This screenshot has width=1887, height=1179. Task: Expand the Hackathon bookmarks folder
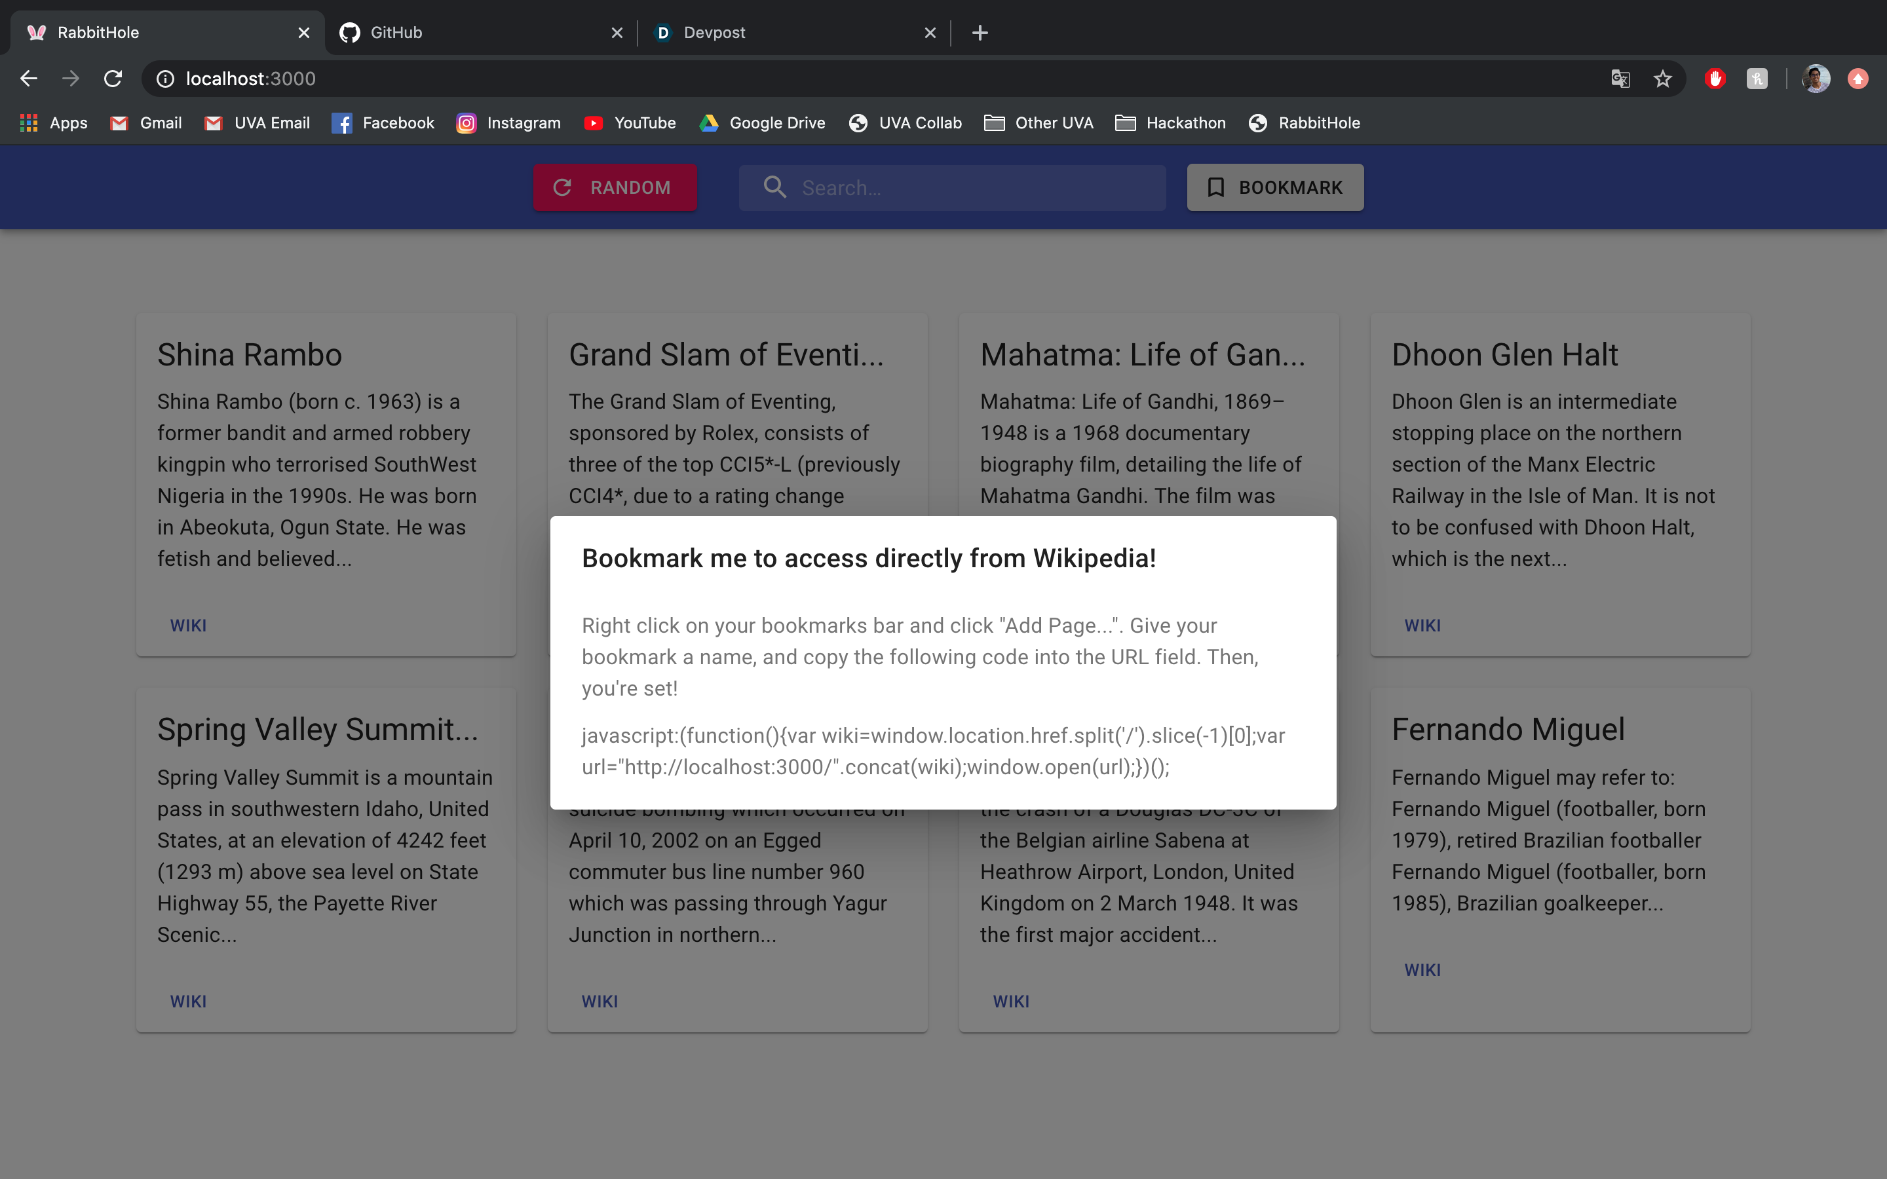pos(1170,123)
